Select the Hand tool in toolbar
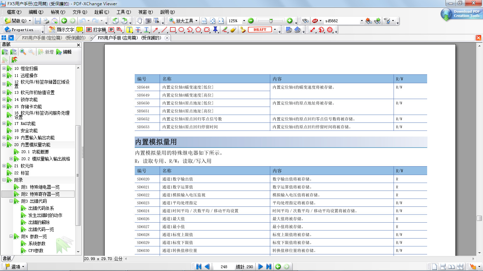The height and width of the screenshot is (271, 483). 139,21
